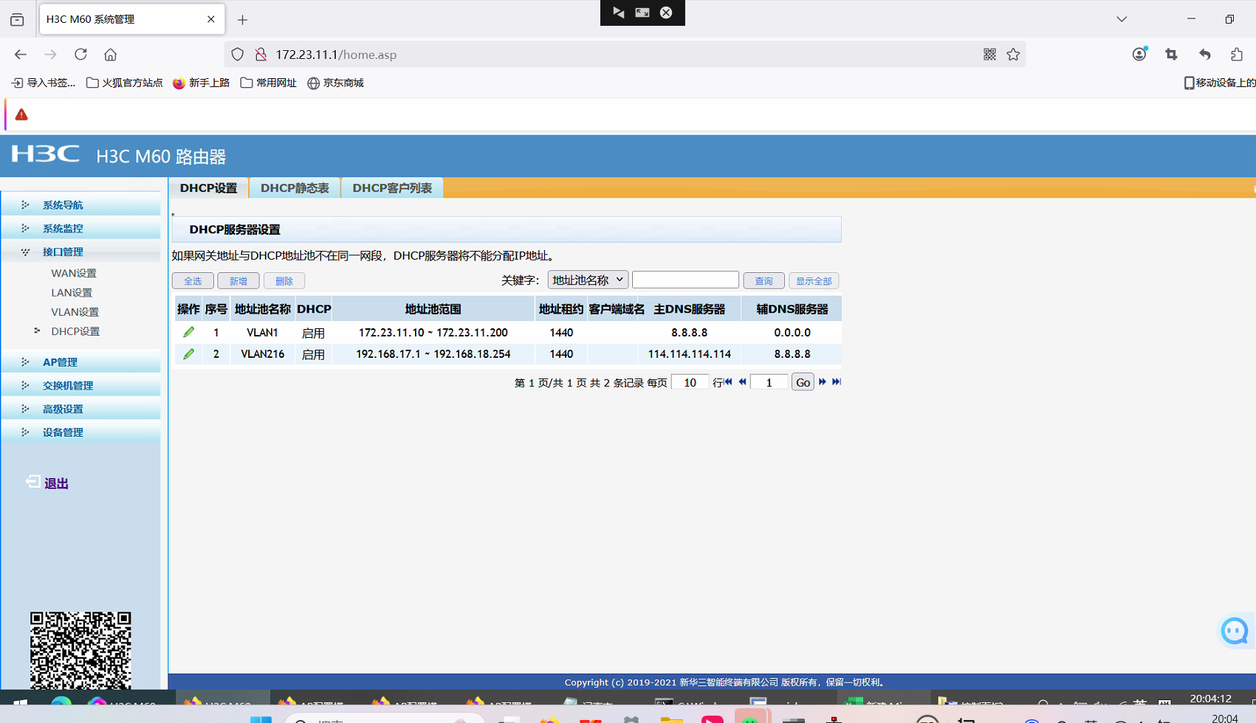Switch to the DHCP静态表 tab
This screenshot has width=1256, height=723.
click(295, 188)
